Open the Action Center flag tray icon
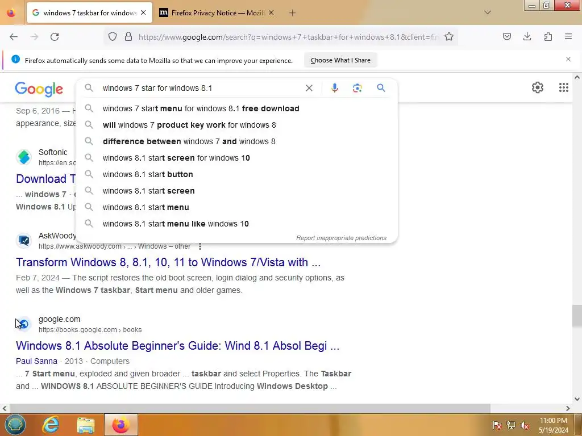 pyautogui.click(x=497, y=425)
